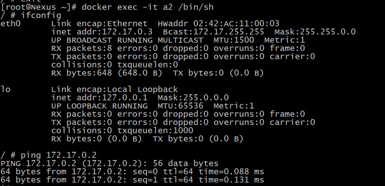
Task: Click the inet addr 127.0.0.1 text
Action: [101, 97]
